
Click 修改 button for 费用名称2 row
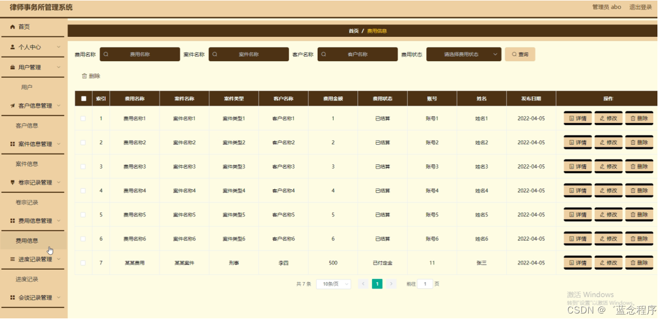608,143
